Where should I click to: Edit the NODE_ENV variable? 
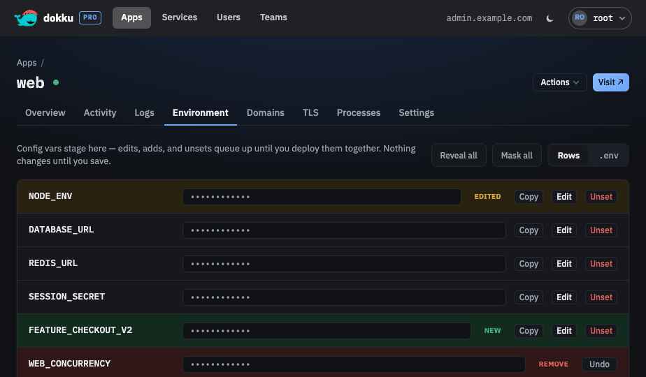564,197
